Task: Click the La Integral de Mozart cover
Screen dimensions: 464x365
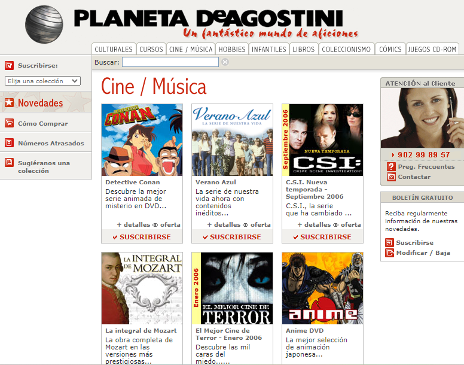Action: [x=142, y=288]
